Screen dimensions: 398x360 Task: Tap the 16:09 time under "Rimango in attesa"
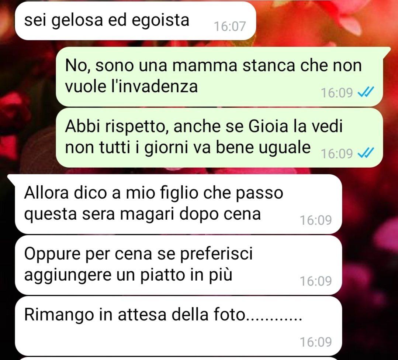click(x=316, y=342)
